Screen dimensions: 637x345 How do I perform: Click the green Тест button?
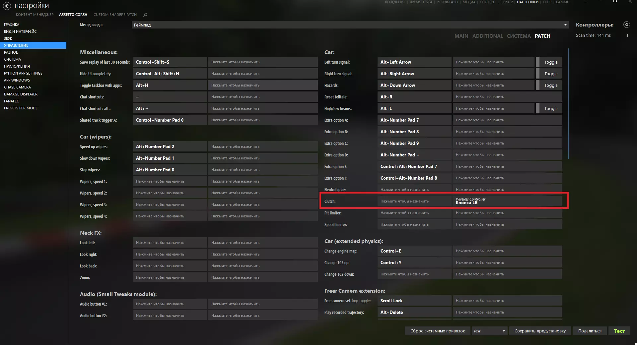coord(619,331)
